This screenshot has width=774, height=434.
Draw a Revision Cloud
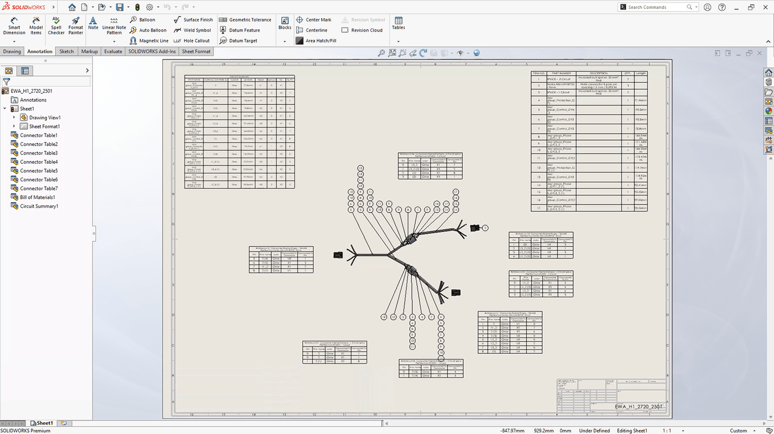362,30
